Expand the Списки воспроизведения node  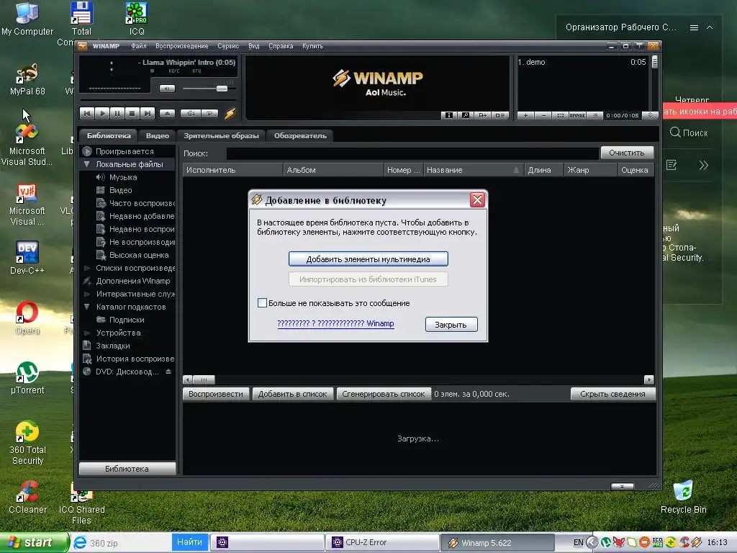point(86,268)
